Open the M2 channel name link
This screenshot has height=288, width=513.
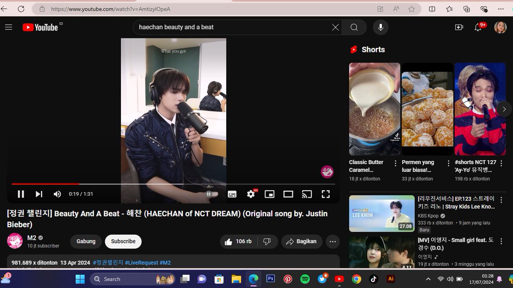[x=32, y=238]
